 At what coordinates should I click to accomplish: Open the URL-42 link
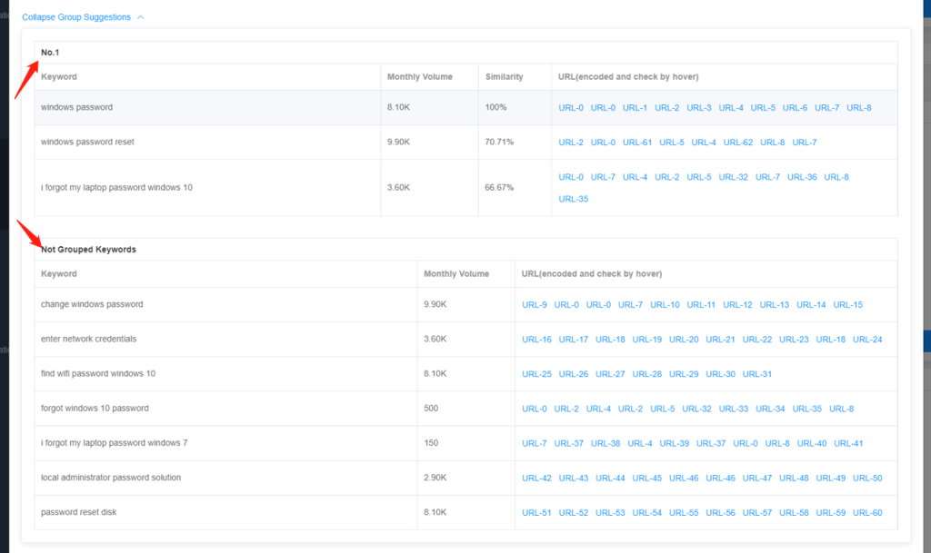[x=536, y=479]
